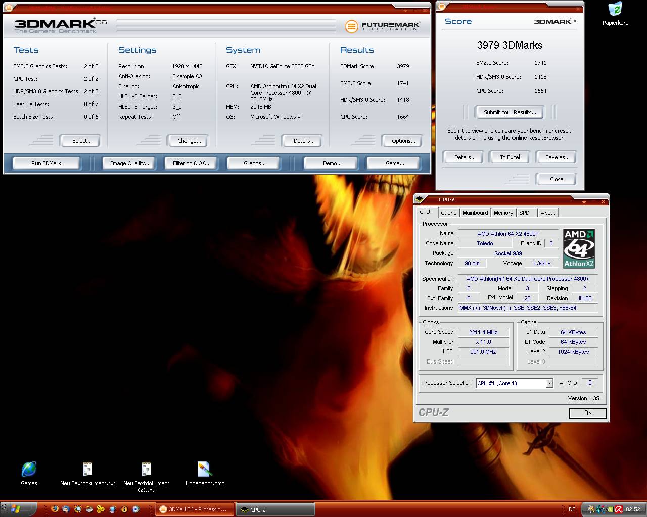Viewport: 647px width, 517px height.
Task: Launch Firefox from quick launch bar
Action: pyautogui.click(x=54, y=509)
